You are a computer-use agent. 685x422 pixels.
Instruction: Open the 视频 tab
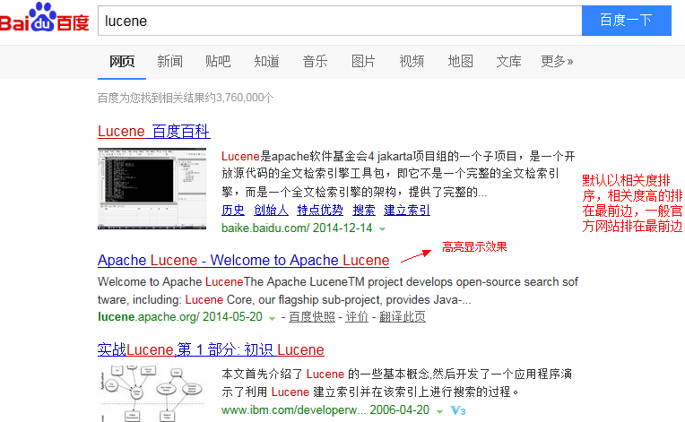pyautogui.click(x=412, y=62)
